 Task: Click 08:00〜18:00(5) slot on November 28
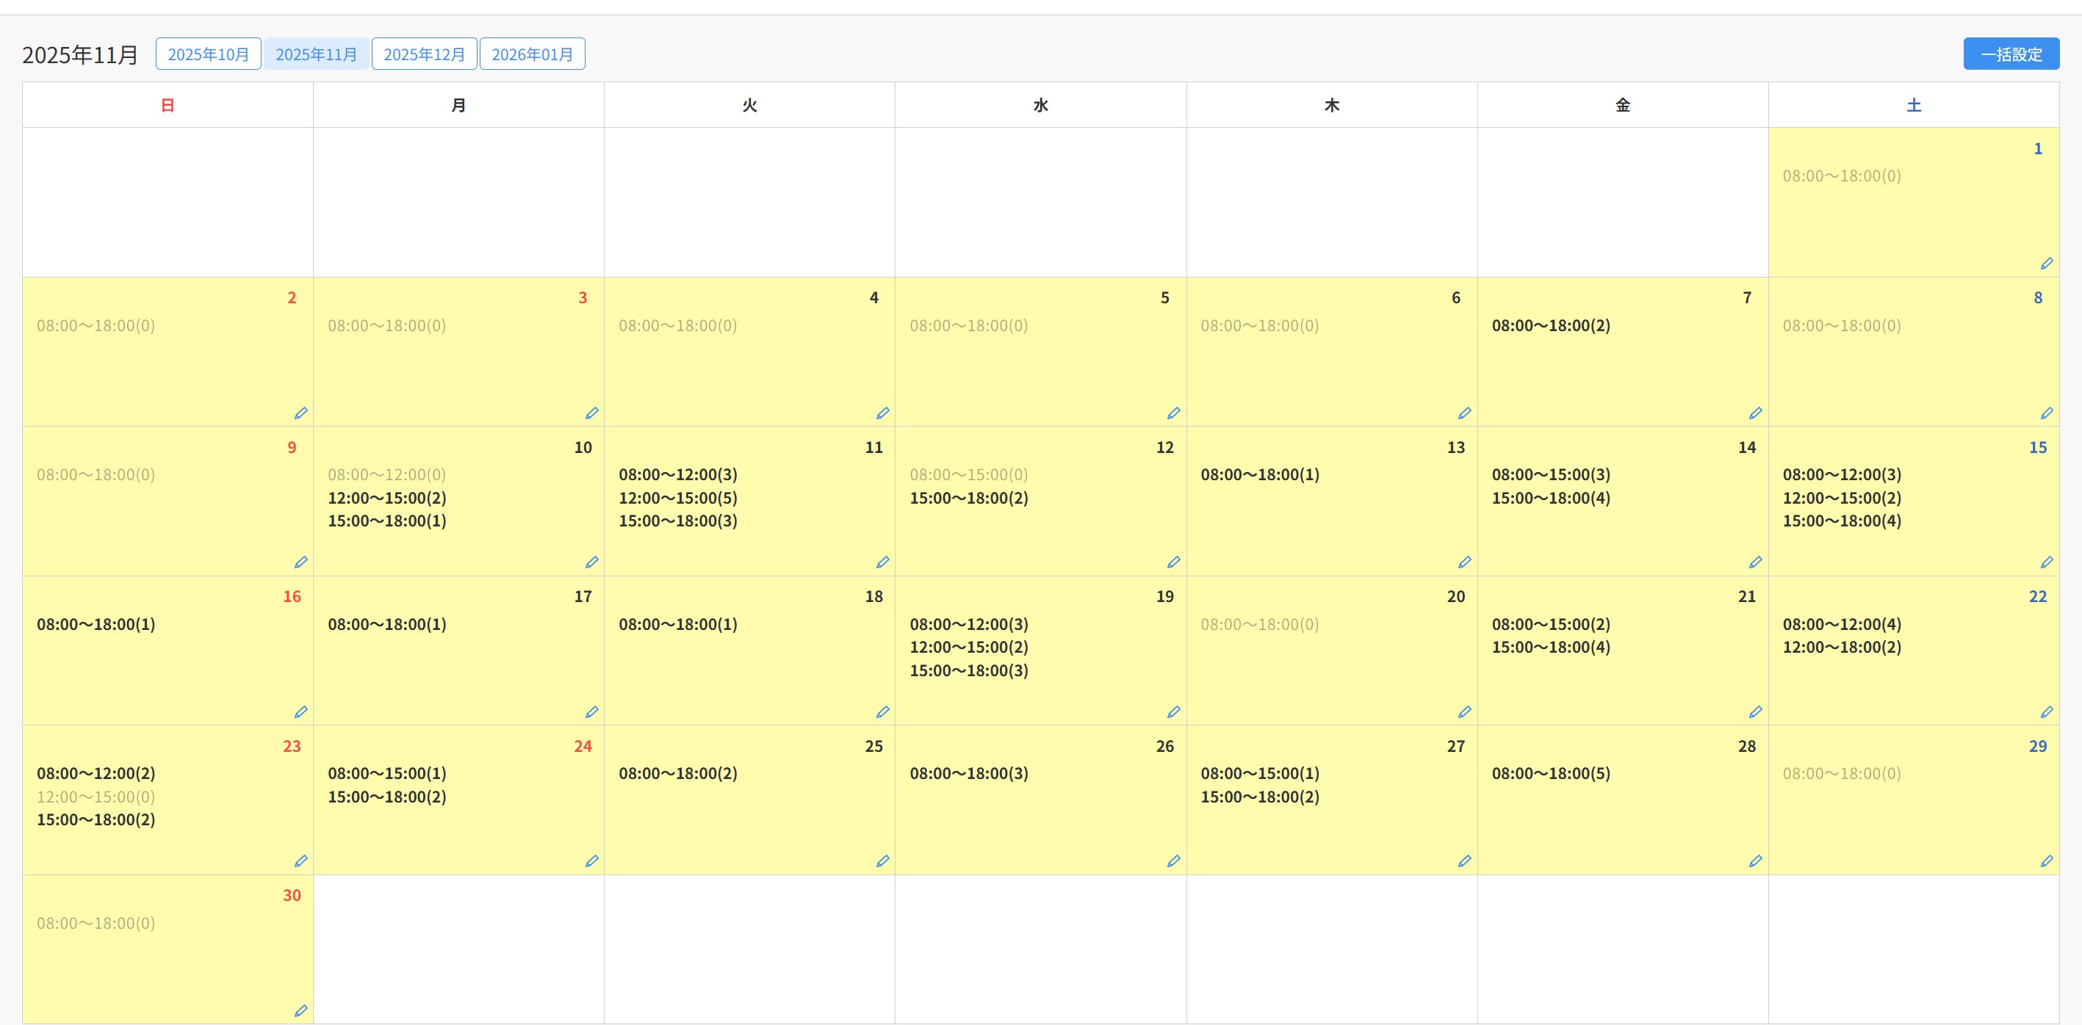[1550, 773]
